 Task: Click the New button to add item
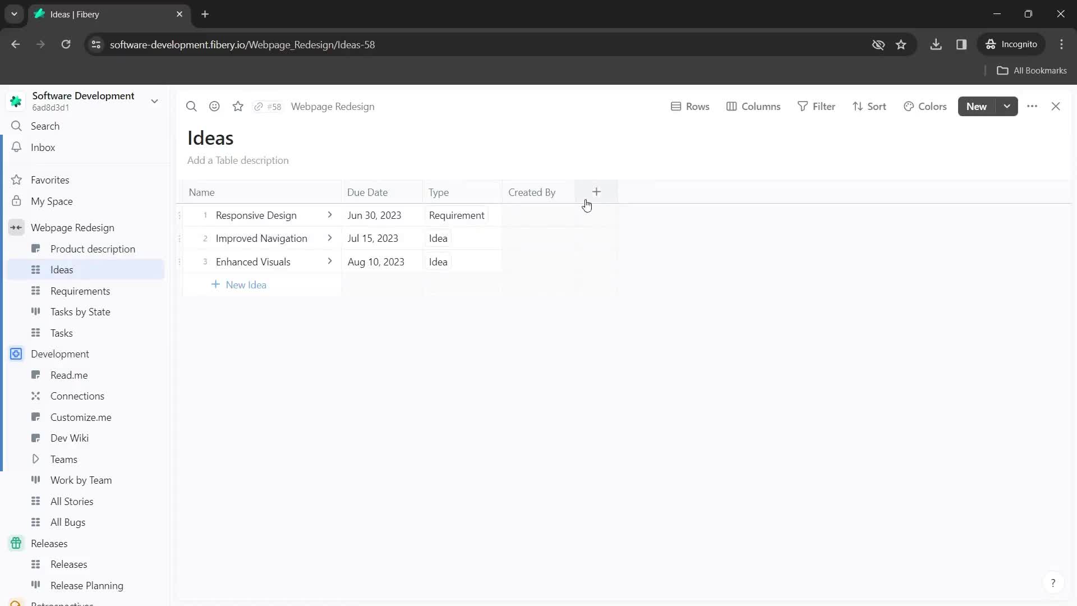pyautogui.click(x=977, y=106)
